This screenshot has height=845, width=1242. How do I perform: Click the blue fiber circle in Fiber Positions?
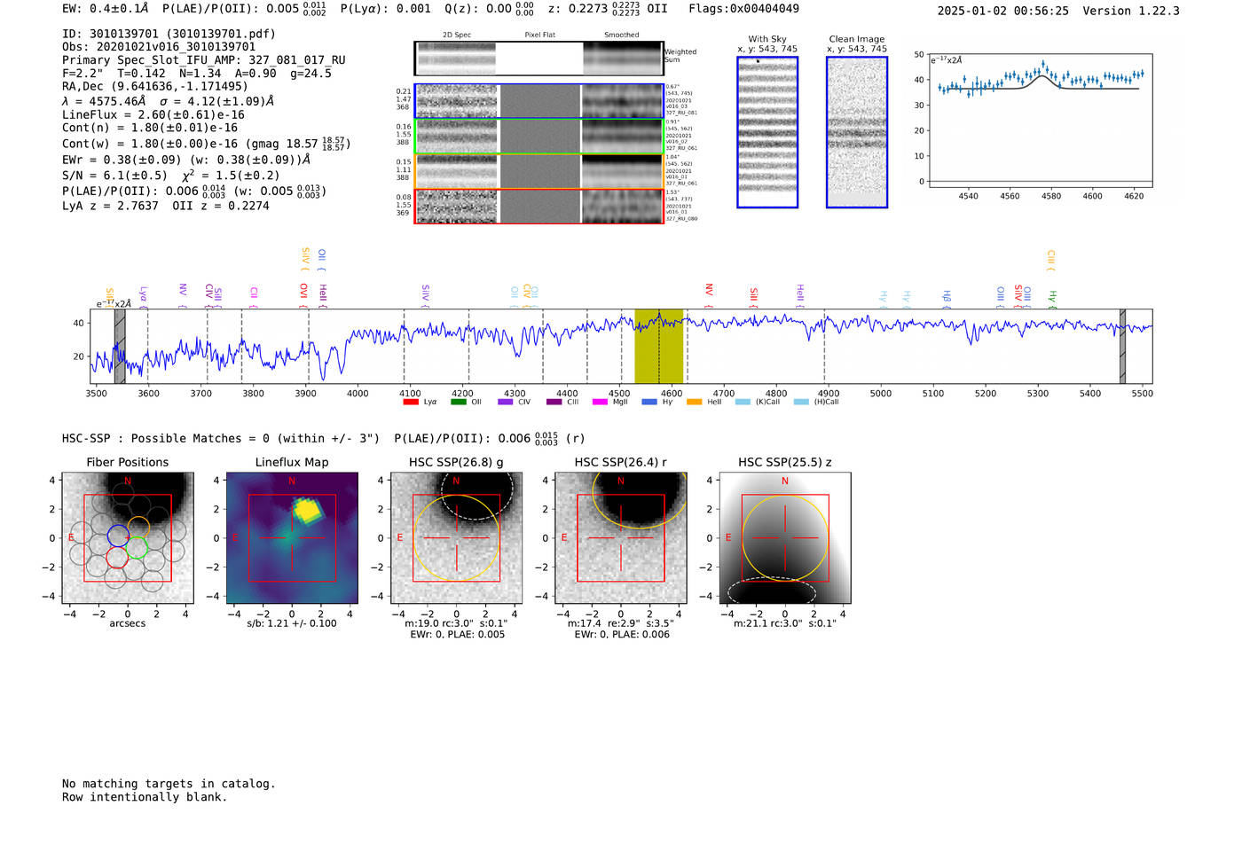coord(118,535)
